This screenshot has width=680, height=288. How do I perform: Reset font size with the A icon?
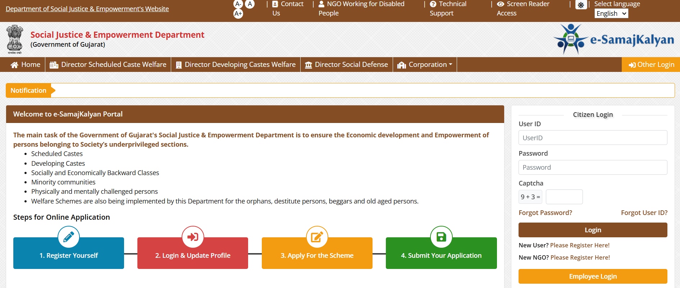250,4
